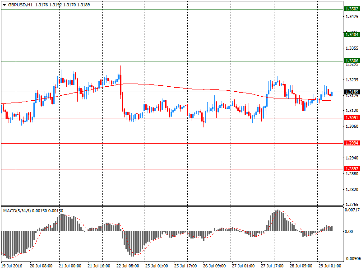Click the 1.3120 price axis value

[352, 111]
